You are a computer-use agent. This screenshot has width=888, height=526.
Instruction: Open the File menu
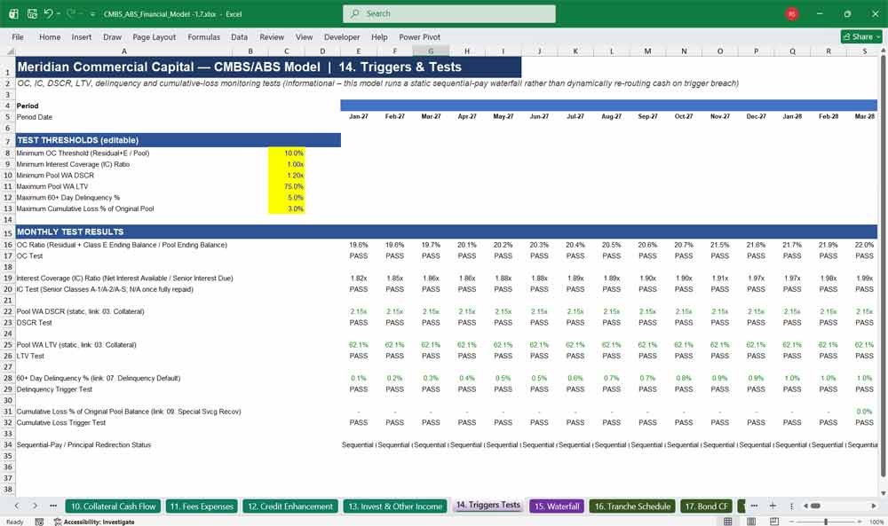[18, 36]
